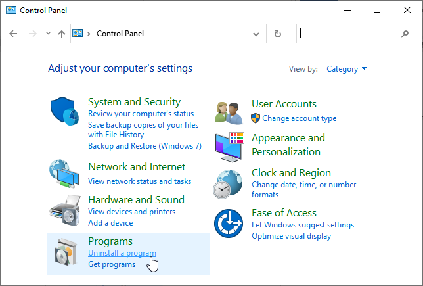
Task: Open the Programs category heading
Action: pos(110,241)
